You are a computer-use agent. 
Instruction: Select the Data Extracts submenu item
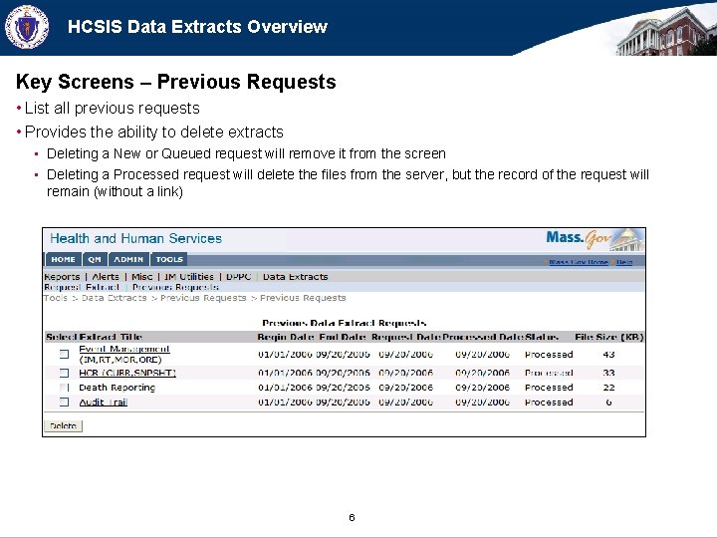296,277
